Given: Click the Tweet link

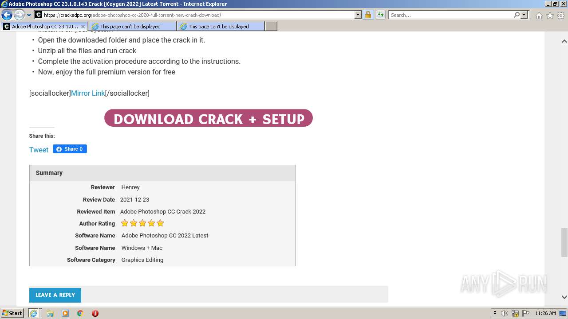Looking at the screenshot, I should [x=39, y=150].
